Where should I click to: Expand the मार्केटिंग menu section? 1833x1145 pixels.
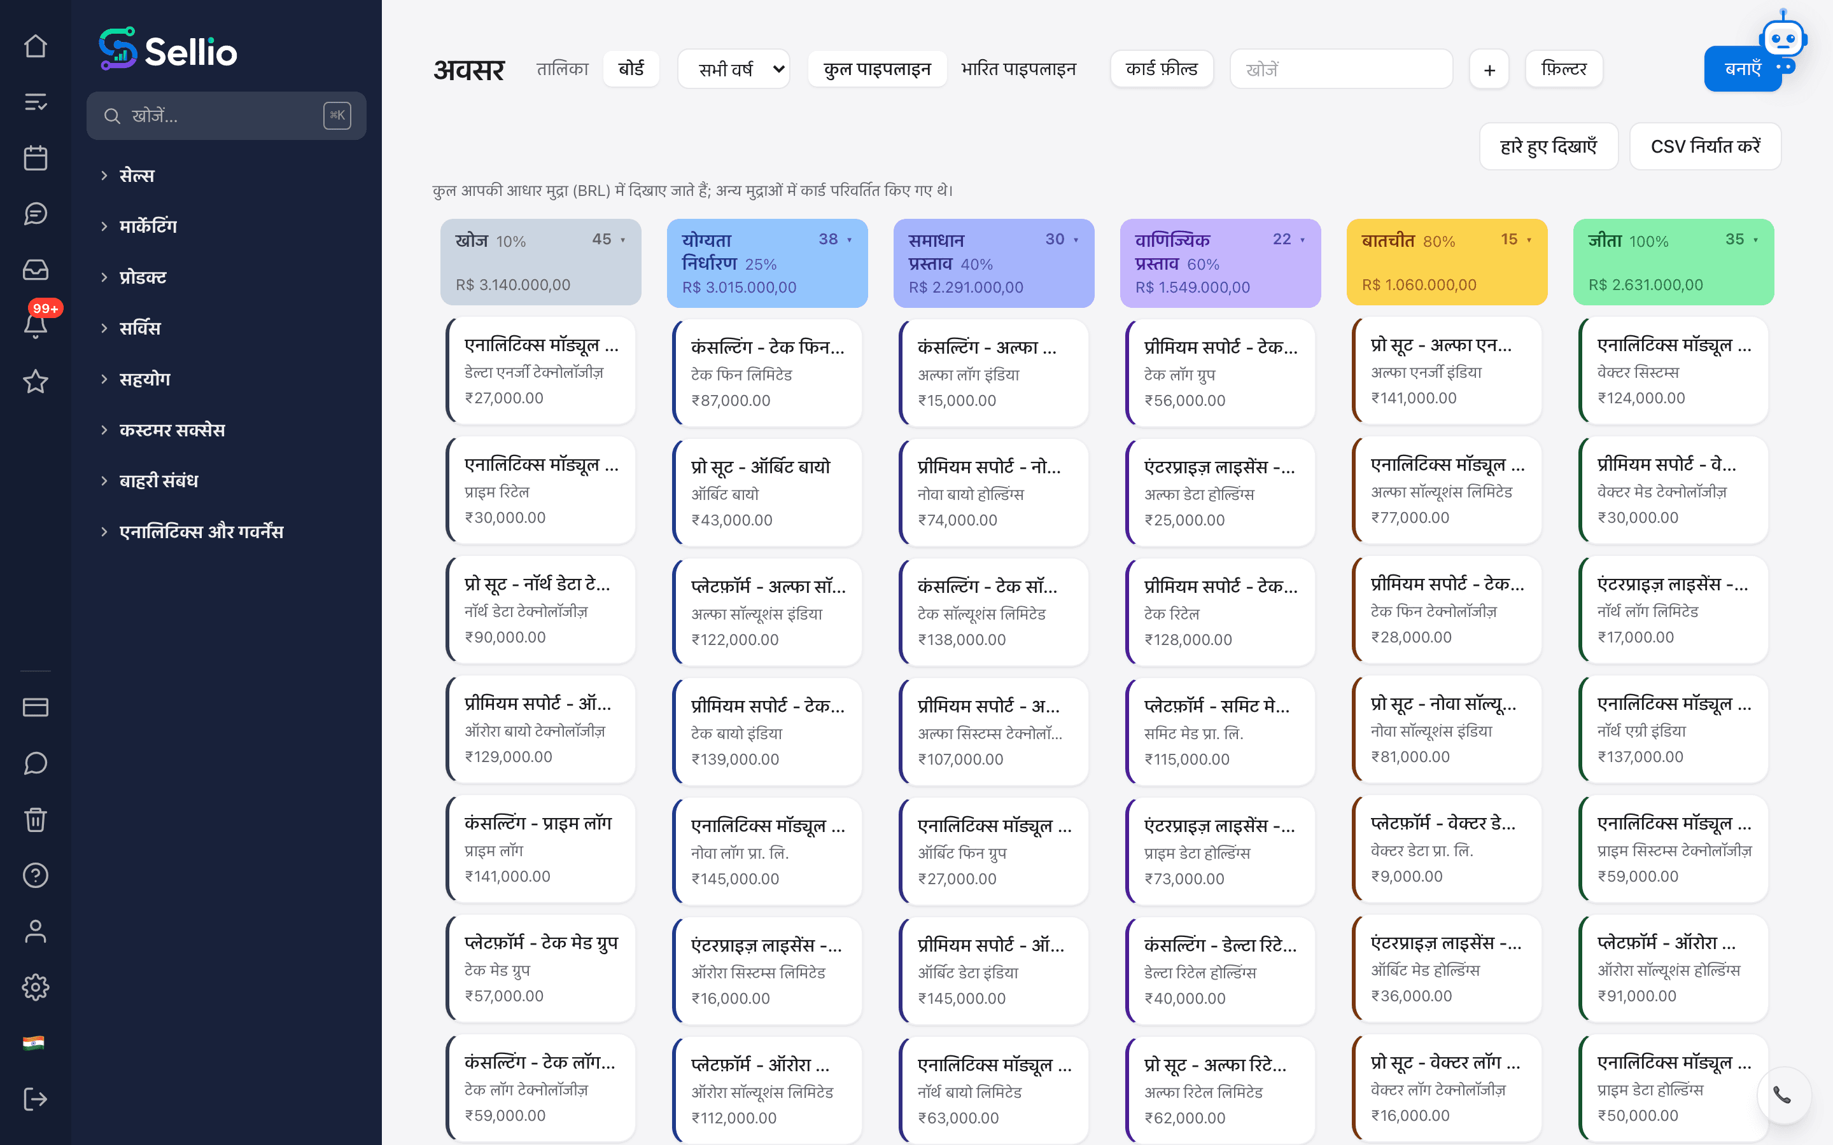tap(148, 226)
